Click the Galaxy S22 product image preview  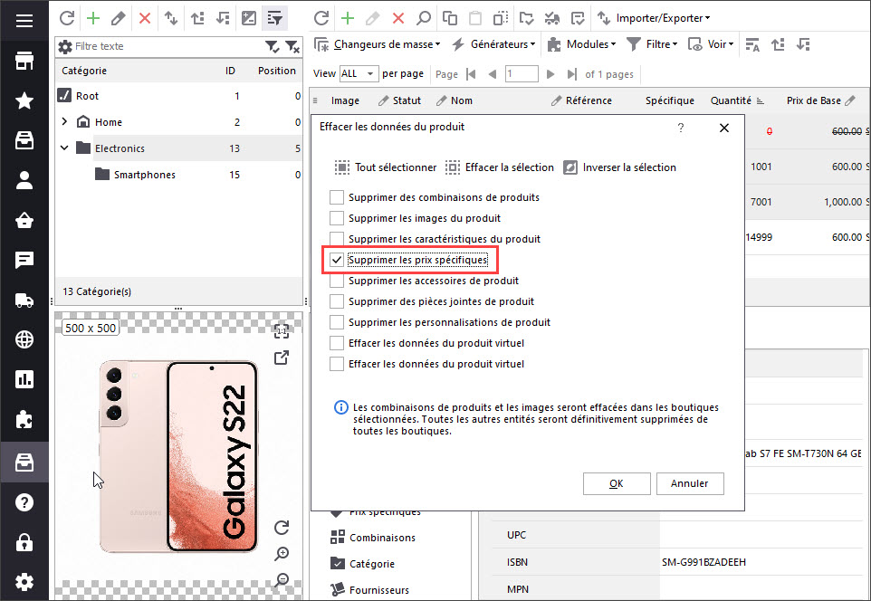(178, 456)
